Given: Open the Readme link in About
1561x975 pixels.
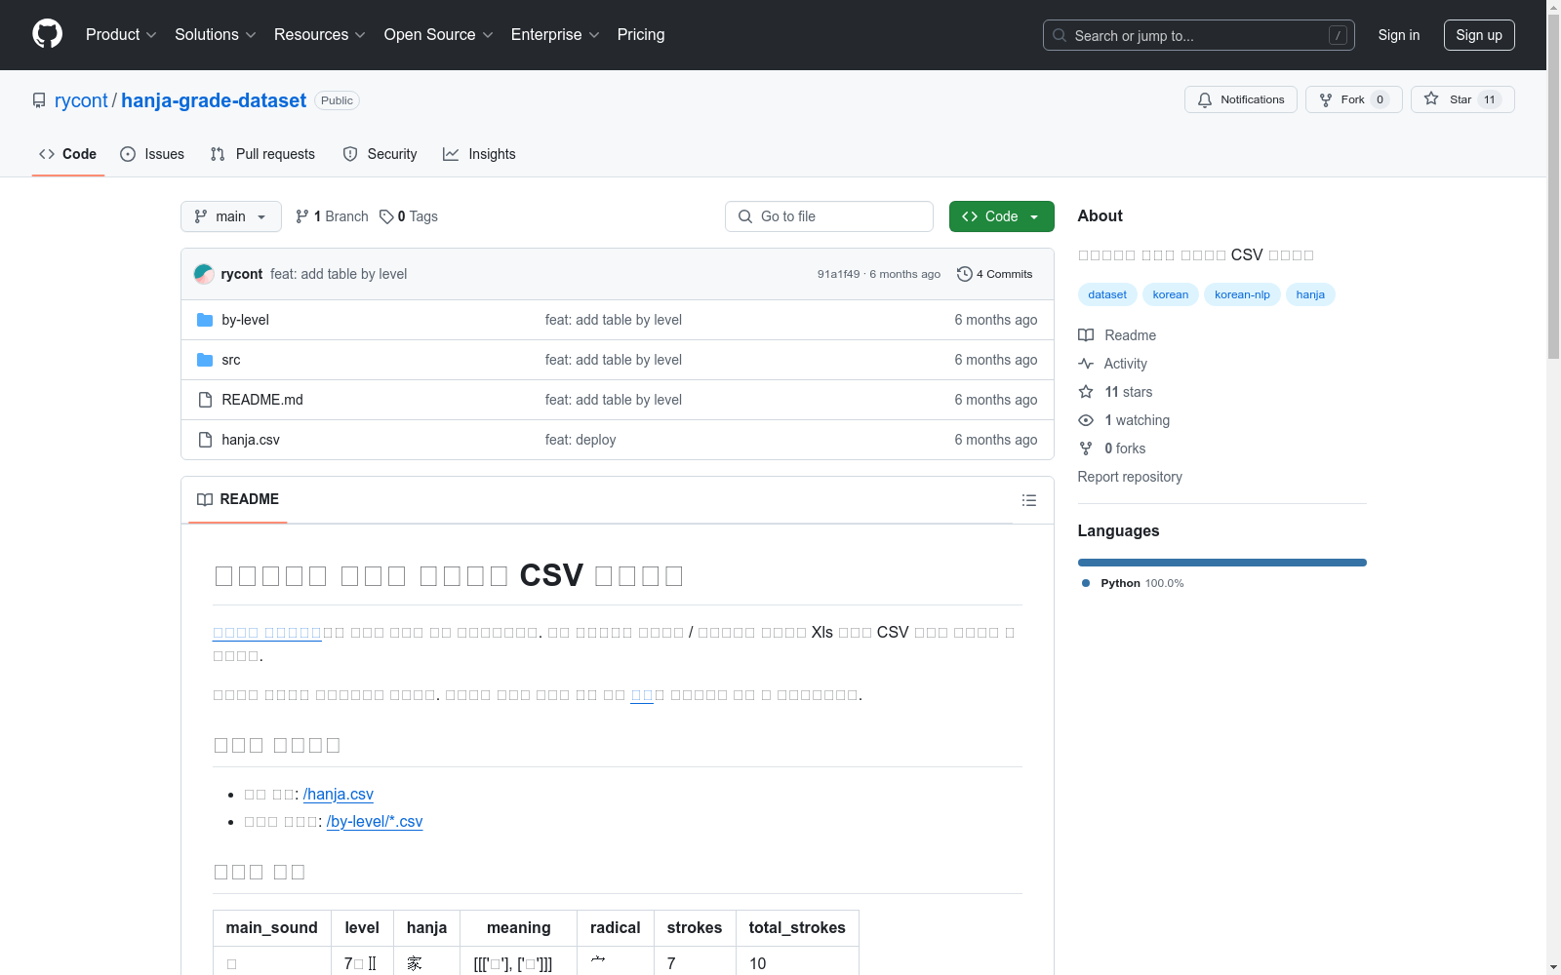Looking at the screenshot, I should point(1117,335).
